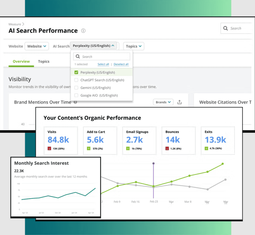Expand the Topics filter dropdown
This screenshot has height=235, width=255.
(x=134, y=46)
